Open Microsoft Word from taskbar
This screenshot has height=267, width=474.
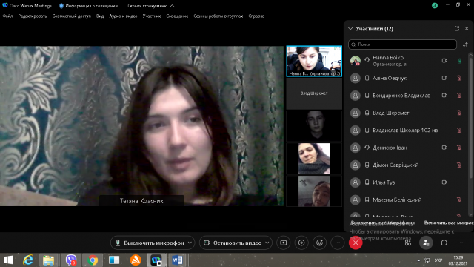[177, 260]
